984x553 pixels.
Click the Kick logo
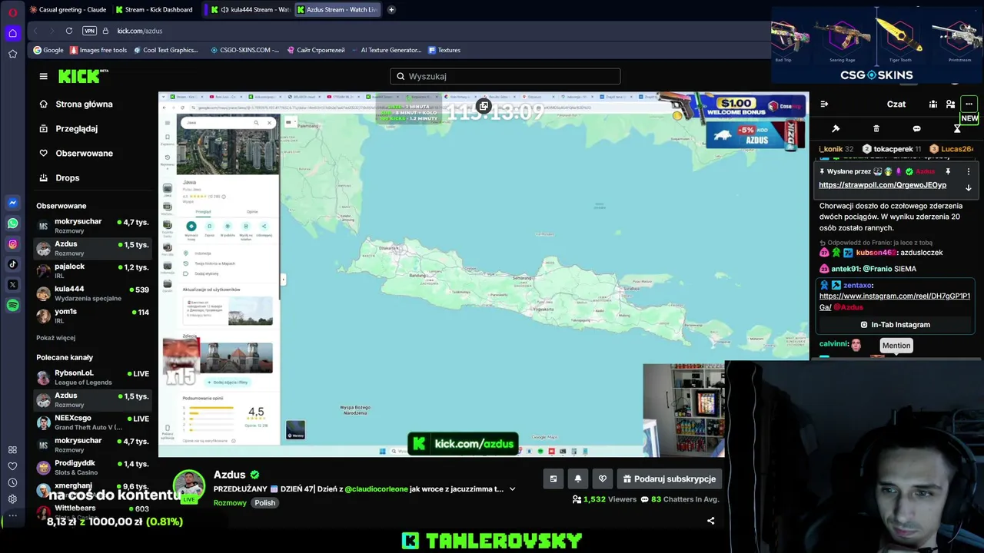click(x=83, y=76)
